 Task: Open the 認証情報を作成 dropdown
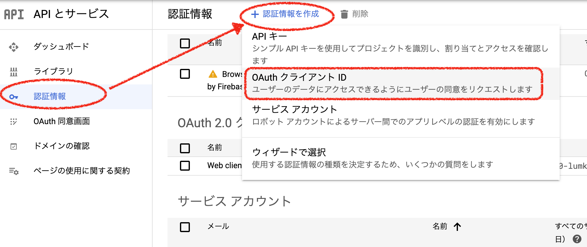point(285,14)
